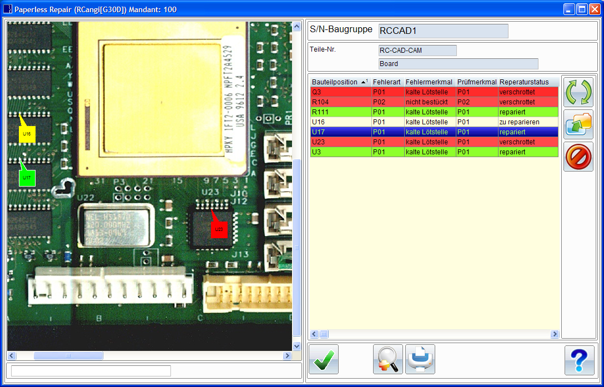Sort by the Reperaturstatus column header
This screenshot has height=387, width=604.
pyautogui.click(x=525, y=82)
